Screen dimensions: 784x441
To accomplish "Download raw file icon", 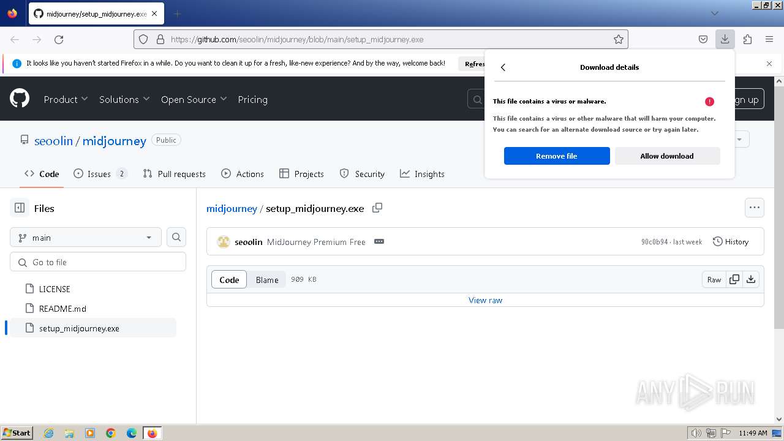I will pyautogui.click(x=751, y=279).
